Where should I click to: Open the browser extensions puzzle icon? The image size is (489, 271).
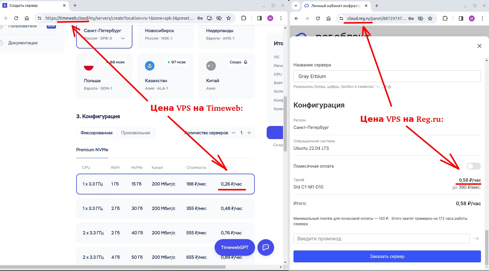tap(244, 18)
